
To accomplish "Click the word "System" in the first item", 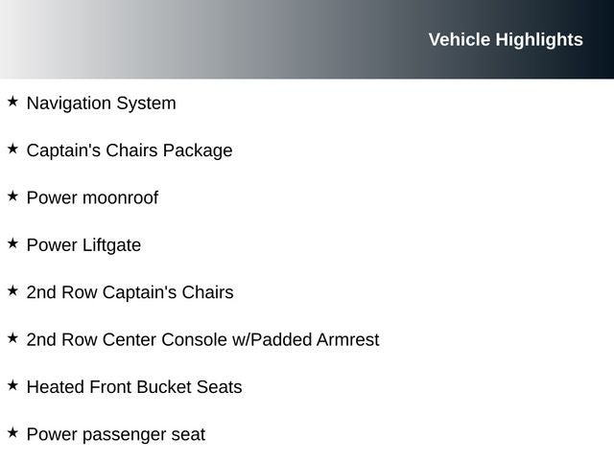I will [x=146, y=103].
